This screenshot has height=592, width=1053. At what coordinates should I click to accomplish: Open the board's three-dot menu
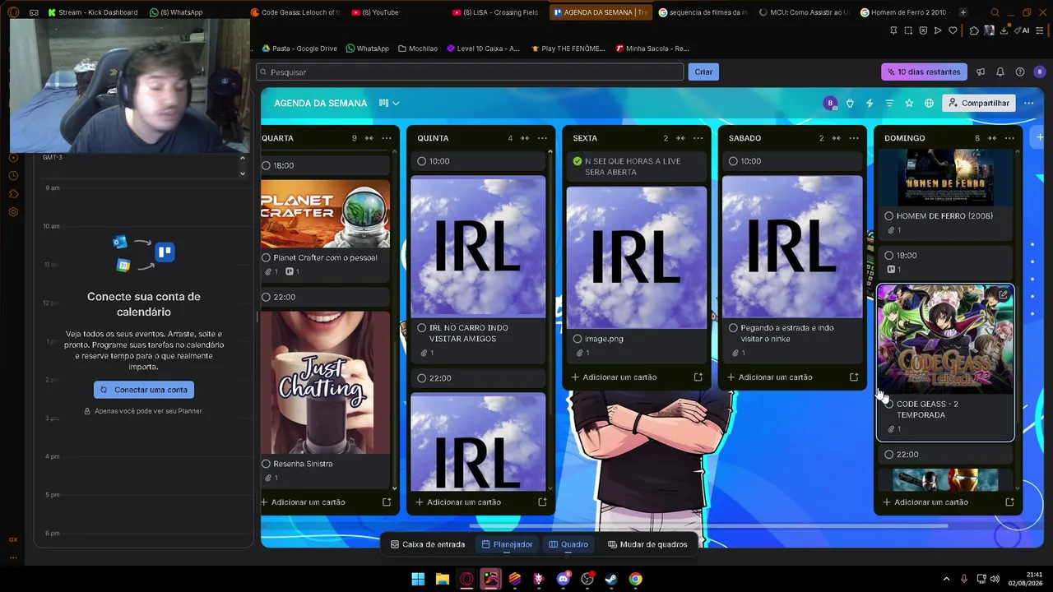pos(1028,103)
